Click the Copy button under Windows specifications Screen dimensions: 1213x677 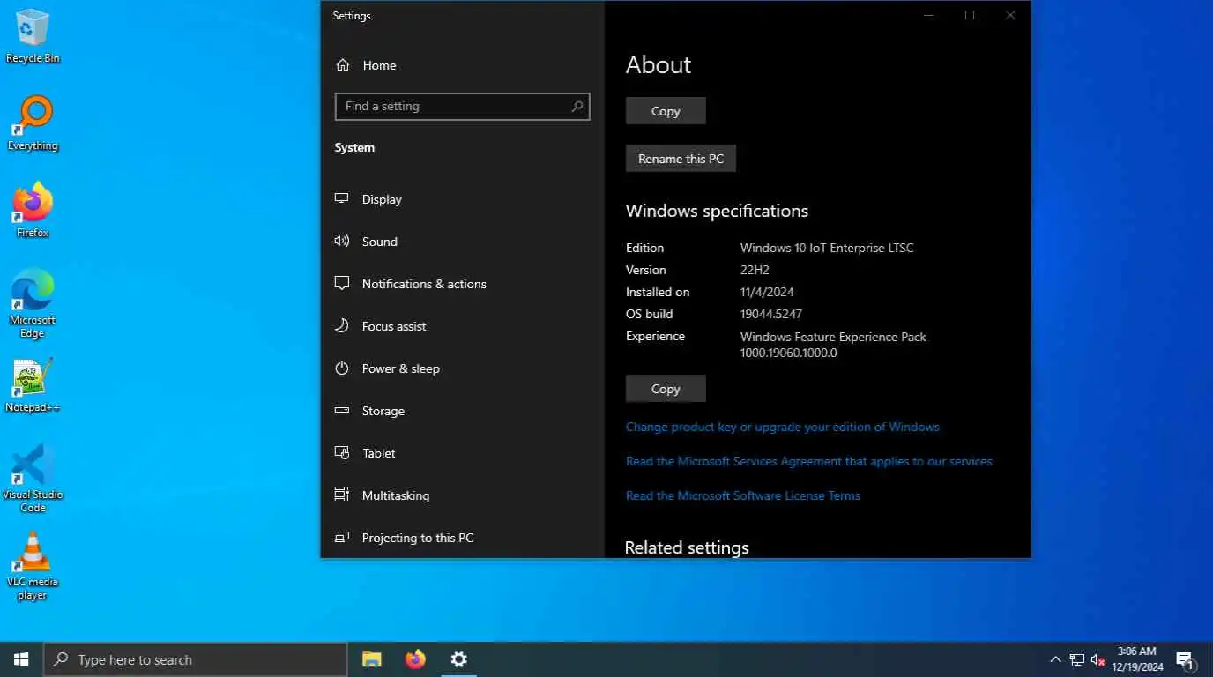click(666, 389)
